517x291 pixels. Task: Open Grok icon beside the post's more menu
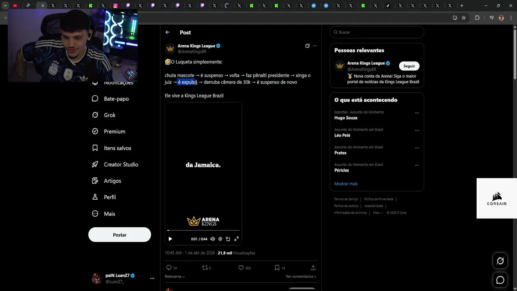point(307,46)
